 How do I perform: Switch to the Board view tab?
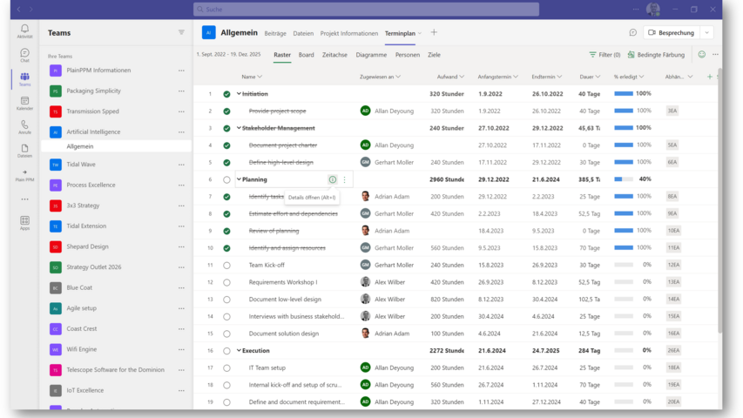[306, 55]
